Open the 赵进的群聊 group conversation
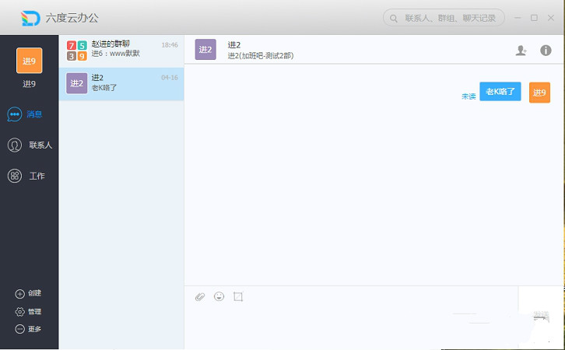The image size is (565, 350). pyautogui.click(x=121, y=51)
